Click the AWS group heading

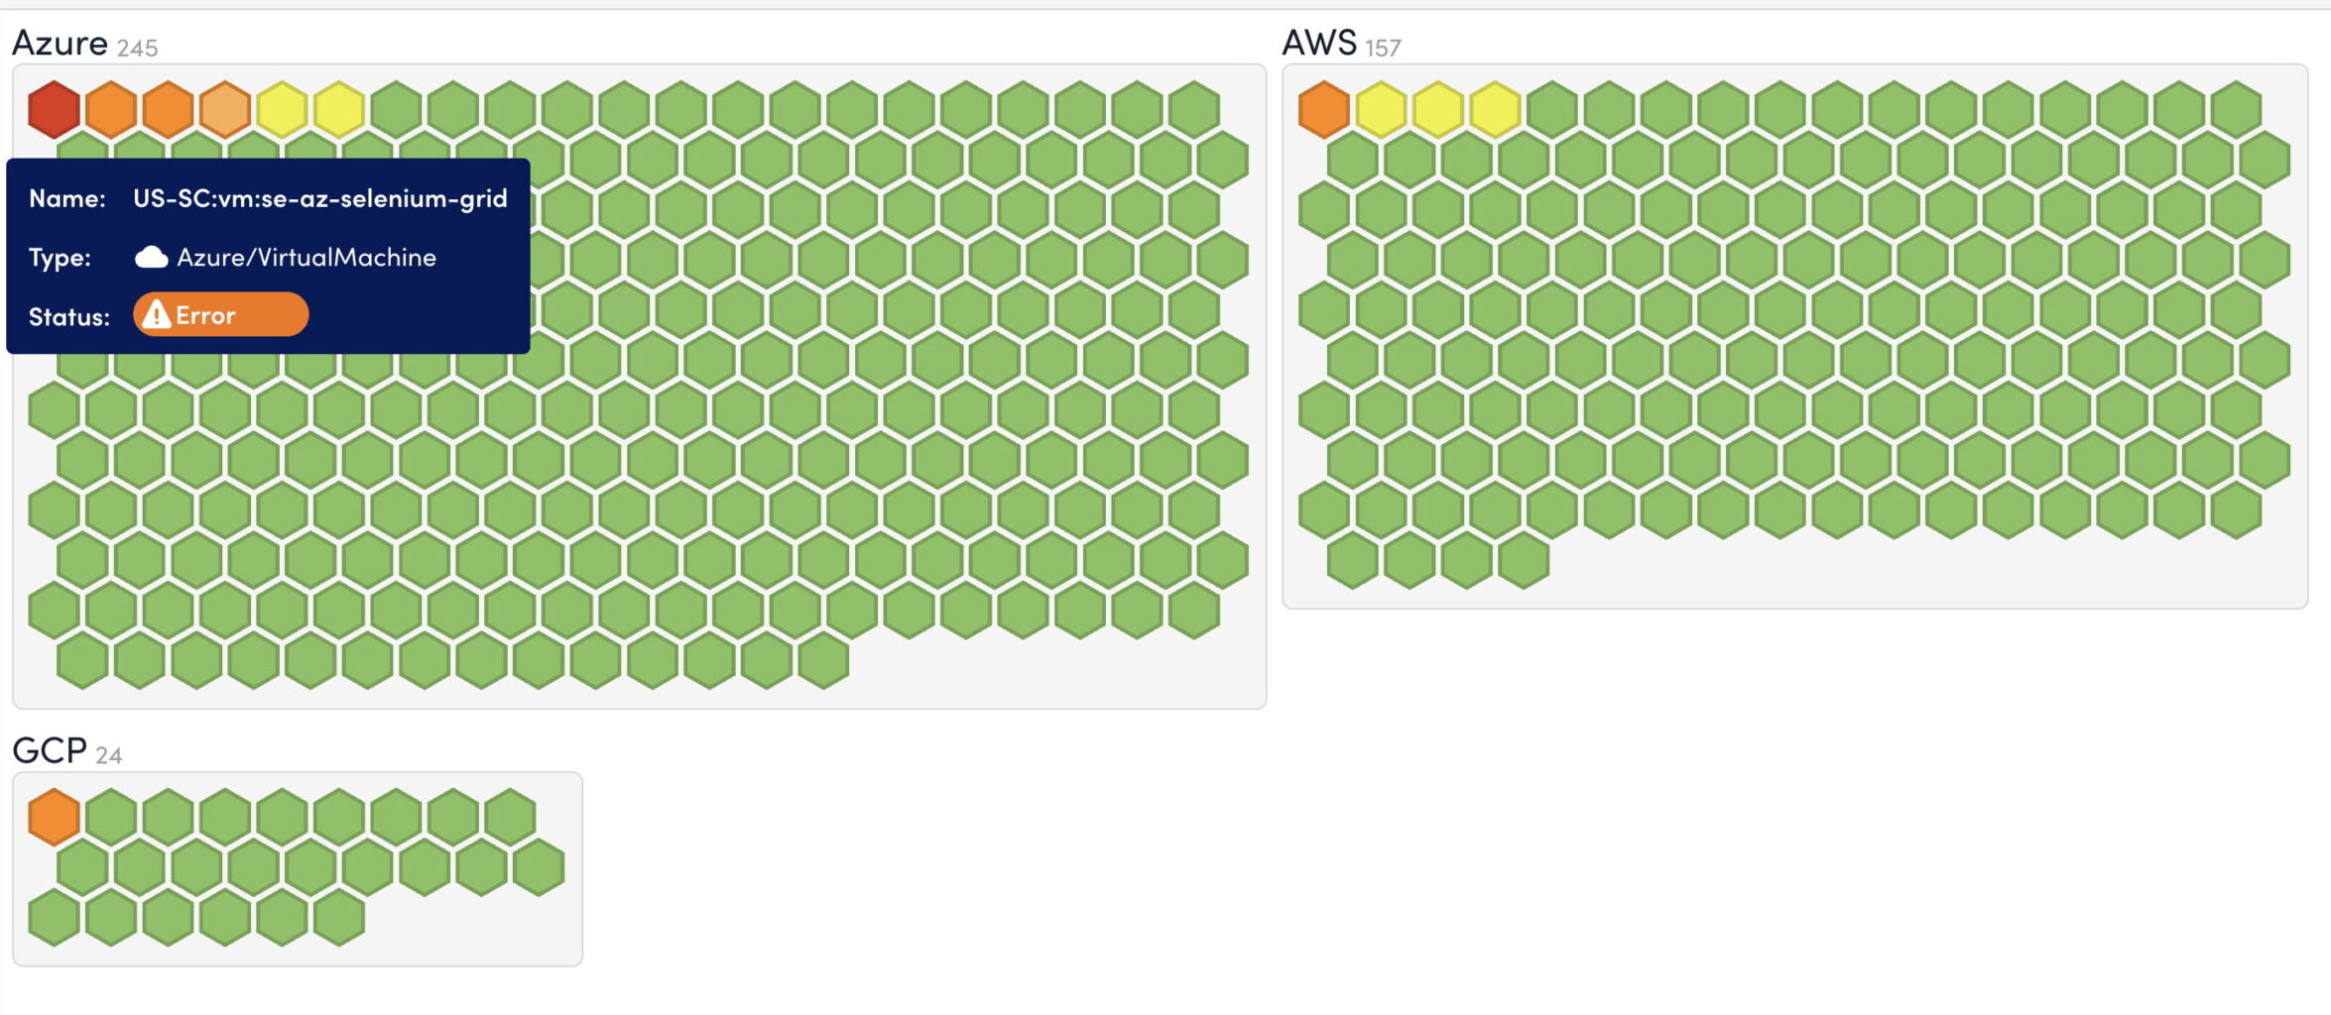(x=1318, y=44)
